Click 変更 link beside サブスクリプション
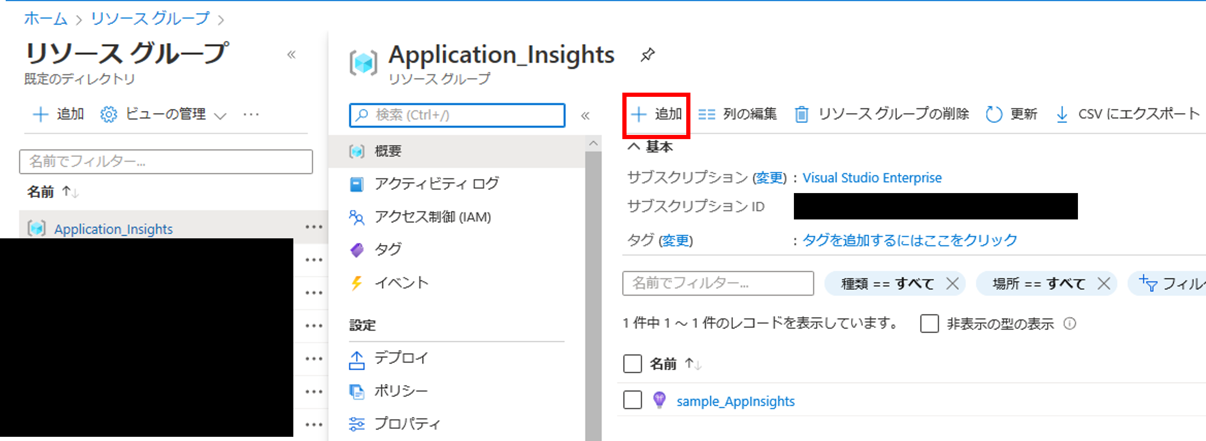Screen dimensions: 1206x441 (770, 178)
